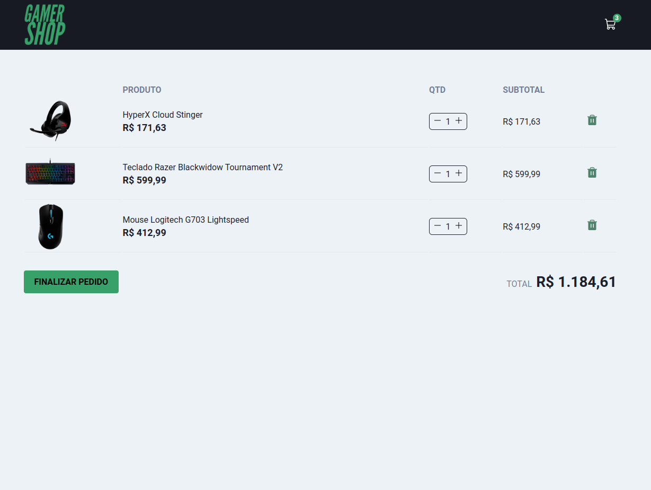Increase HyperX Cloud Stinger quantity
Image resolution: width=651 pixels, height=490 pixels.
point(459,121)
